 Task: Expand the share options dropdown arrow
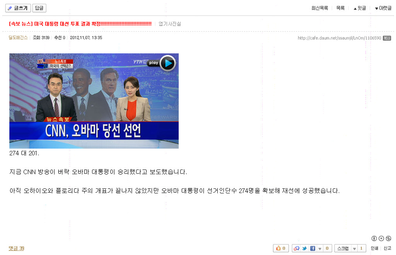click(320, 248)
